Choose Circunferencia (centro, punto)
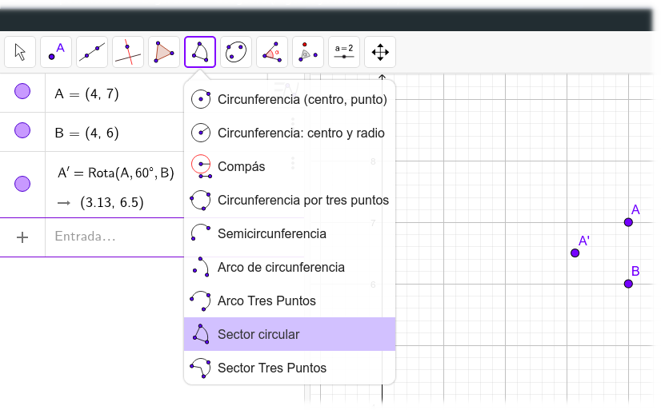 [x=290, y=99]
